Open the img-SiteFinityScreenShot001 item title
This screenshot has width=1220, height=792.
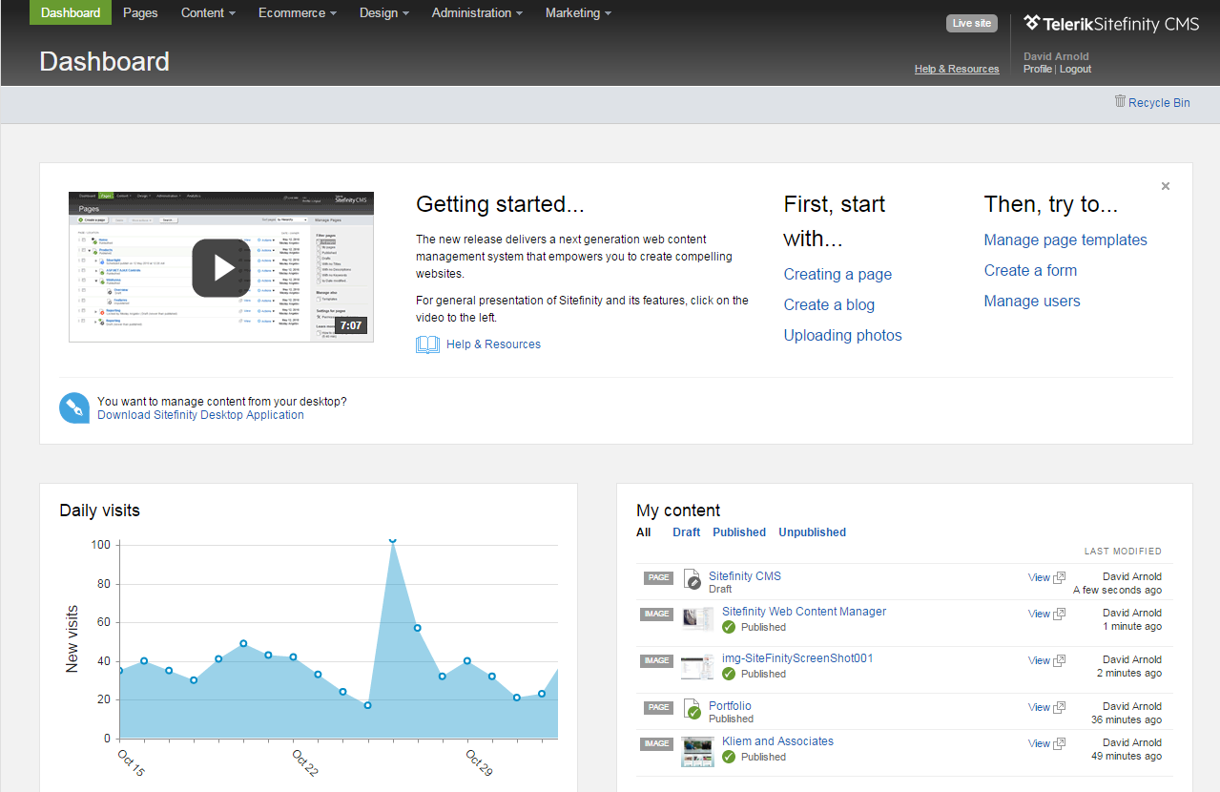point(797,658)
